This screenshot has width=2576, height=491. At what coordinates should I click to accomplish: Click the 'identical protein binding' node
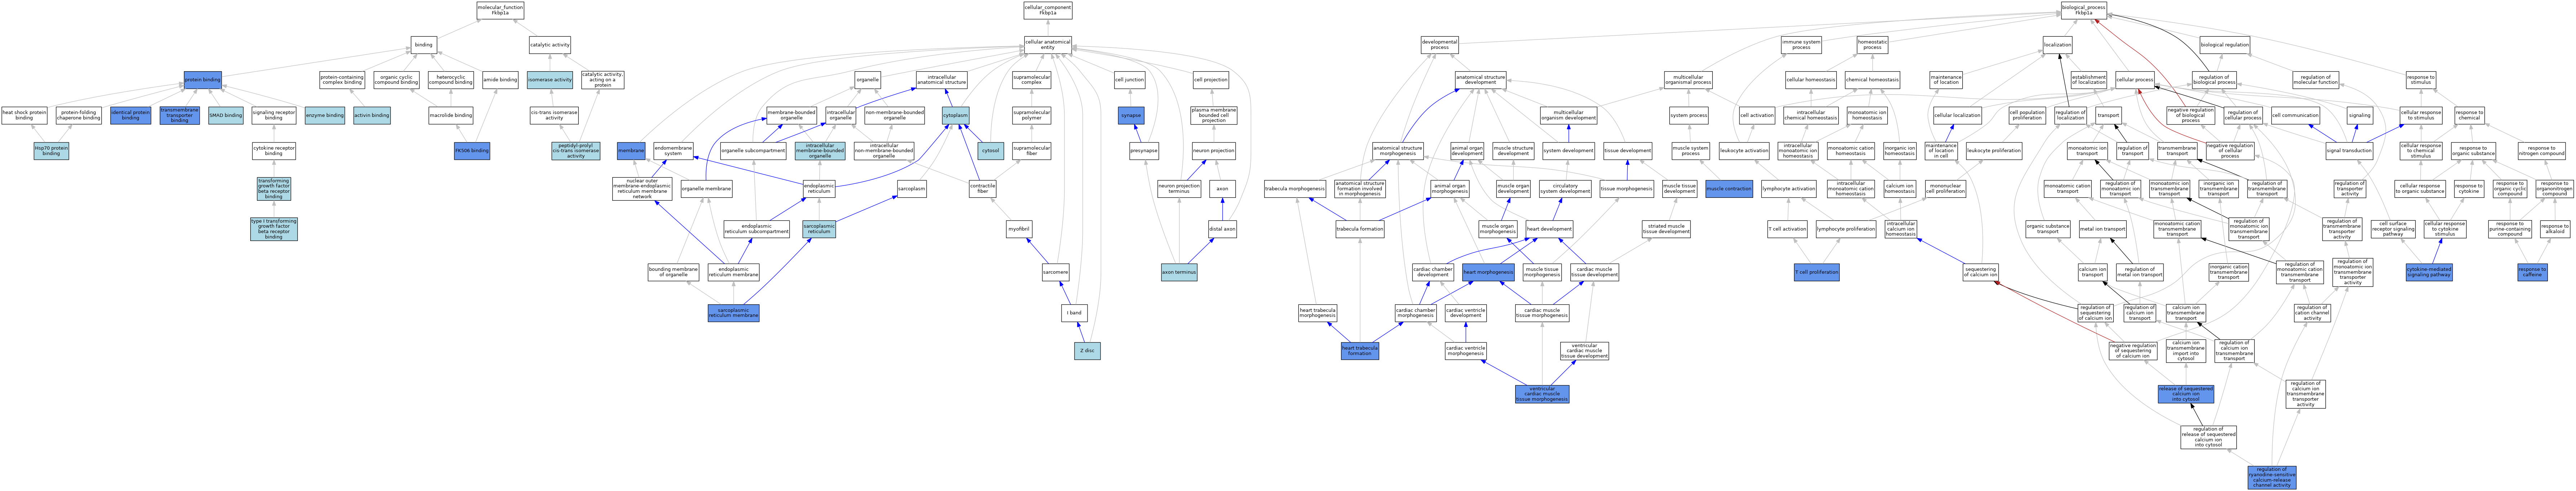(x=130, y=116)
